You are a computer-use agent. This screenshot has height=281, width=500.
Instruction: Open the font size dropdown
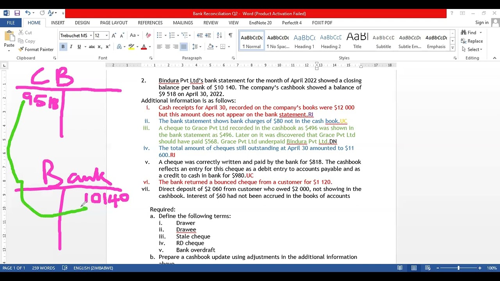(107, 36)
